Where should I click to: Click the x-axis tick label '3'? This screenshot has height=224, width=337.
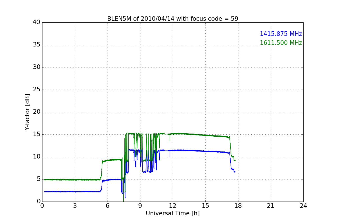tap(75, 206)
